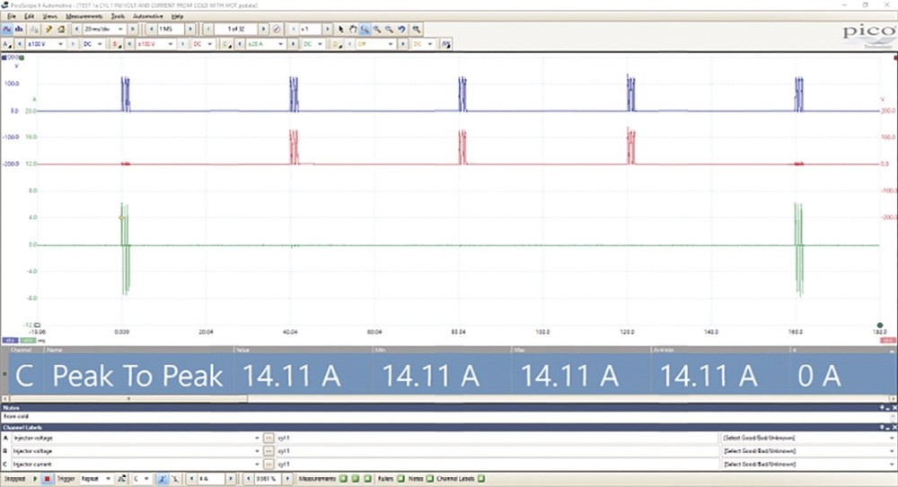Click the yellow trigger marker on green trace
Screen dimensions: 898x487
(121, 217)
